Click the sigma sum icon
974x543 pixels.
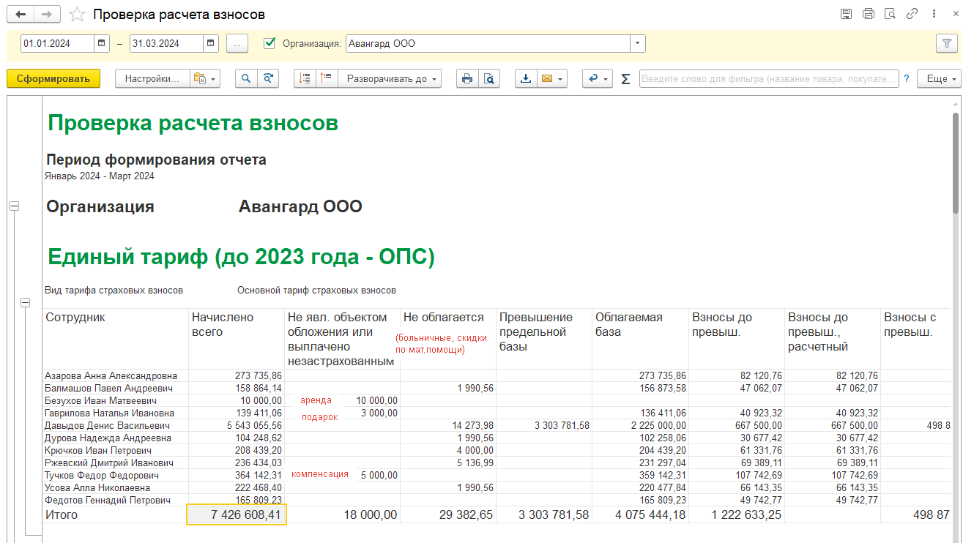[x=625, y=78]
